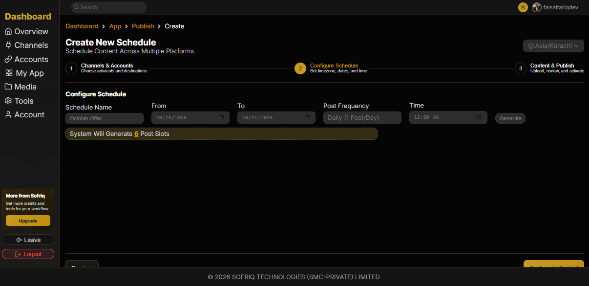589x286 pixels.
Task: Select step 2 Configure Schedule
Action: [331, 68]
